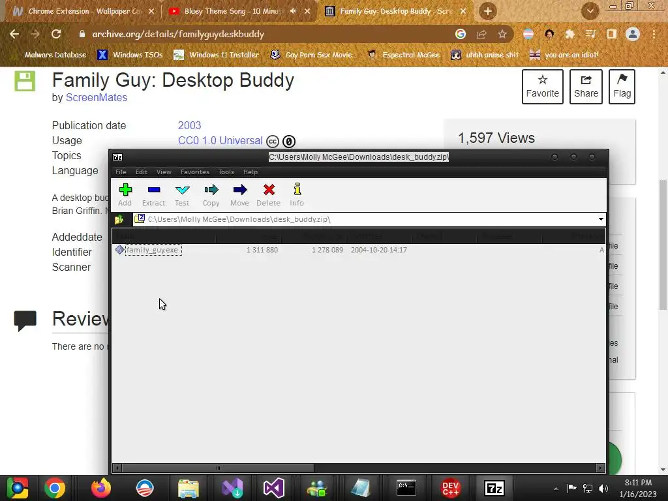668x501 pixels.
Task: Open the Chrome extensions puzzle icon
Action: coord(569,34)
